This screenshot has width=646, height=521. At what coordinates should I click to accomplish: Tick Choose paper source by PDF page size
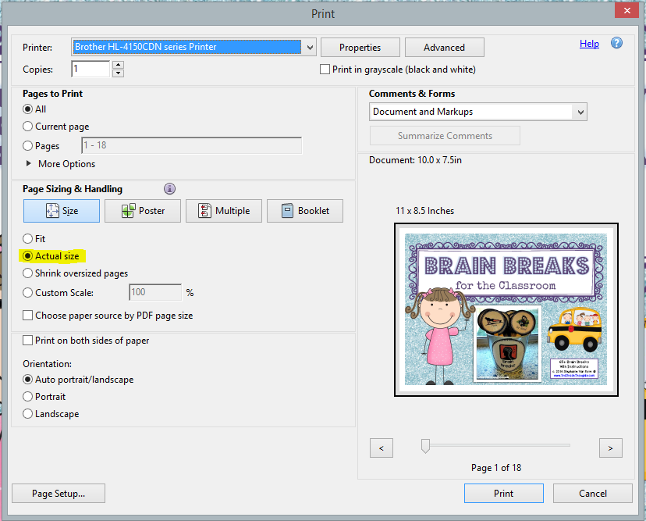(27, 316)
